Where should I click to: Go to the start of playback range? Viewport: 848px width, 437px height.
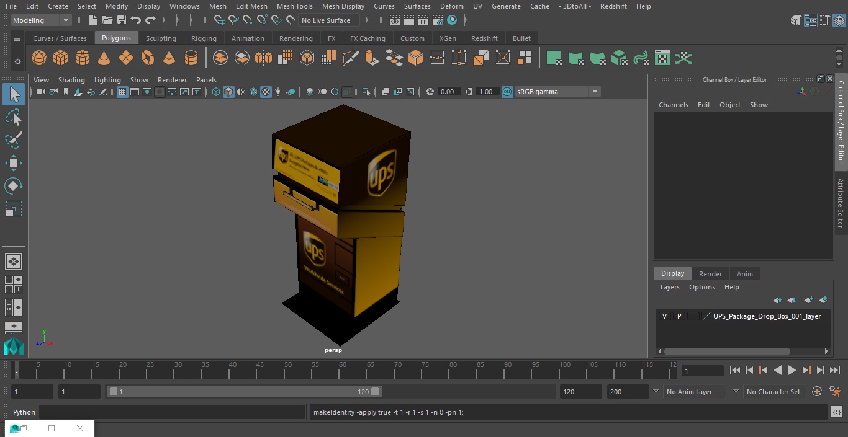coord(735,370)
